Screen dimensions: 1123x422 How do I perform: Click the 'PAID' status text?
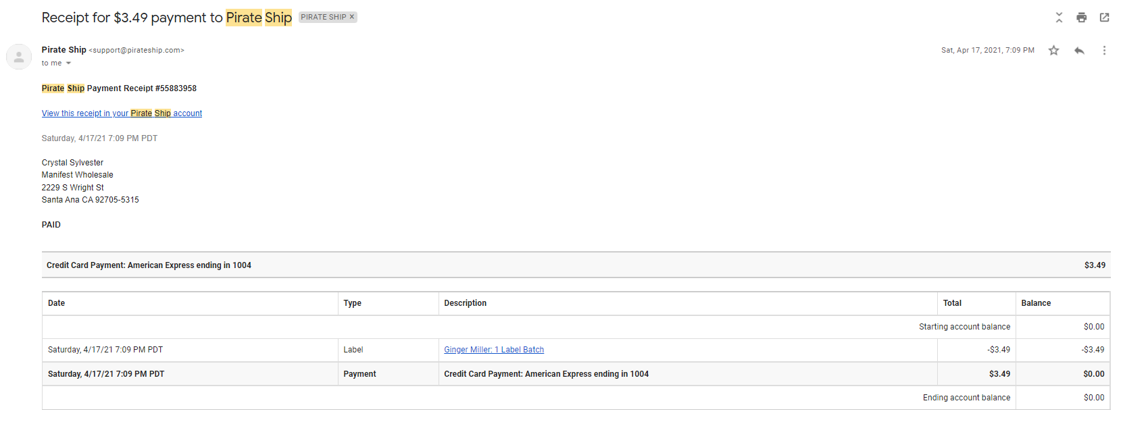[x=51, y=225]
